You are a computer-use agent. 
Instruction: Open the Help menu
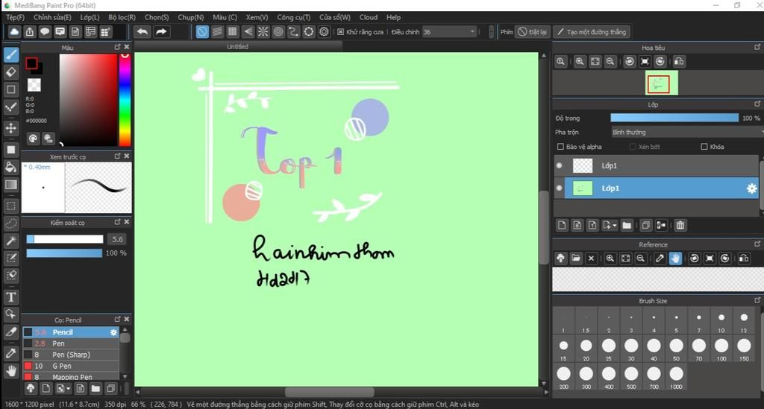pyautogui.click(x=394, y=17)
